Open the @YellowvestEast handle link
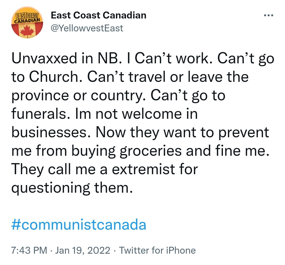Image resolution: width=285 pixels, height=265 pixels. pyautogui.click(x=87, y=28)
